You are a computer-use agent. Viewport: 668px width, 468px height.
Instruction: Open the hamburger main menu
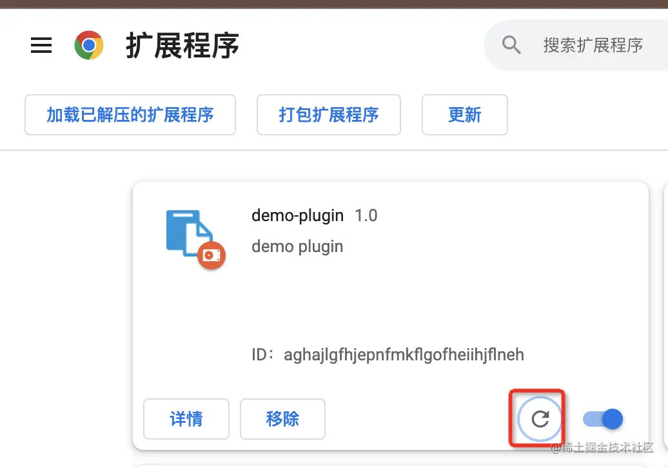[x=41, y=45]
